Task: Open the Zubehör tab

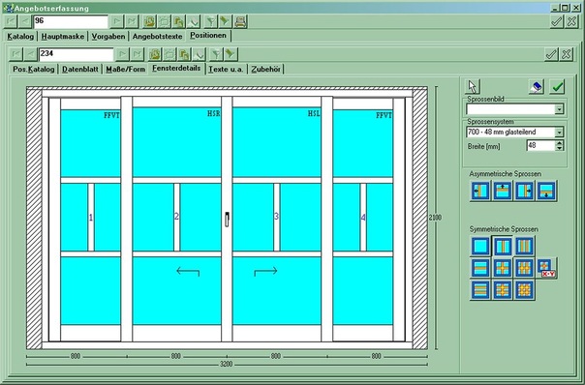Action: [265, 70]
